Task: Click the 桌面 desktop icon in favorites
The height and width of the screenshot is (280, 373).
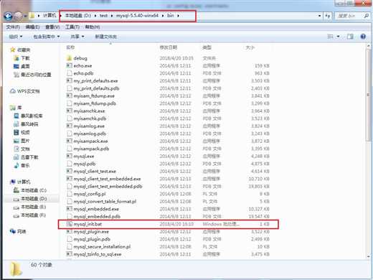Action: coord(16,66)
